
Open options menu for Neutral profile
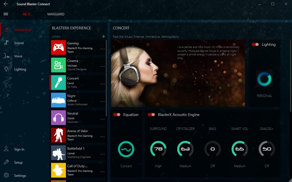click(x=102, y=119)
